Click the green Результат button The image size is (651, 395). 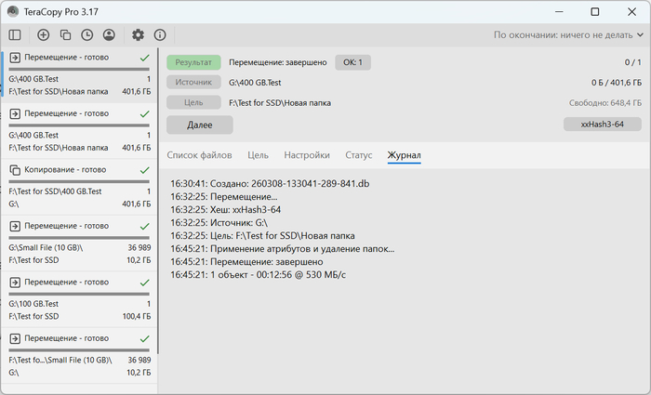coord(193,62)
